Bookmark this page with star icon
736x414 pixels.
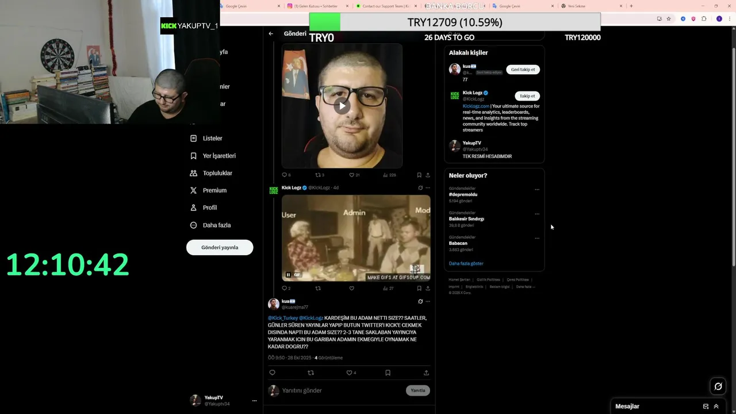(669, 19)
